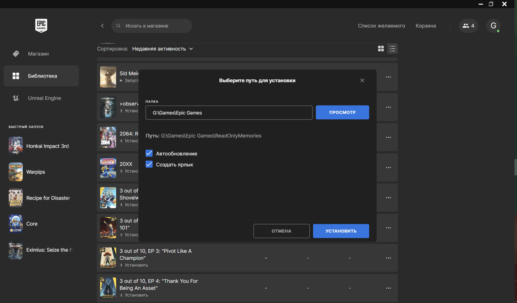Switch library to list view

392,49
